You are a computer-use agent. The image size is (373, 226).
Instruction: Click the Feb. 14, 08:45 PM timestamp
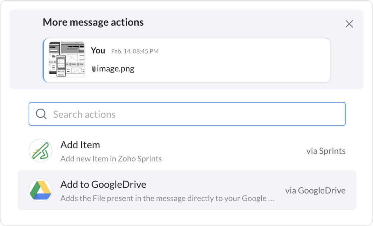coord(135,51)
